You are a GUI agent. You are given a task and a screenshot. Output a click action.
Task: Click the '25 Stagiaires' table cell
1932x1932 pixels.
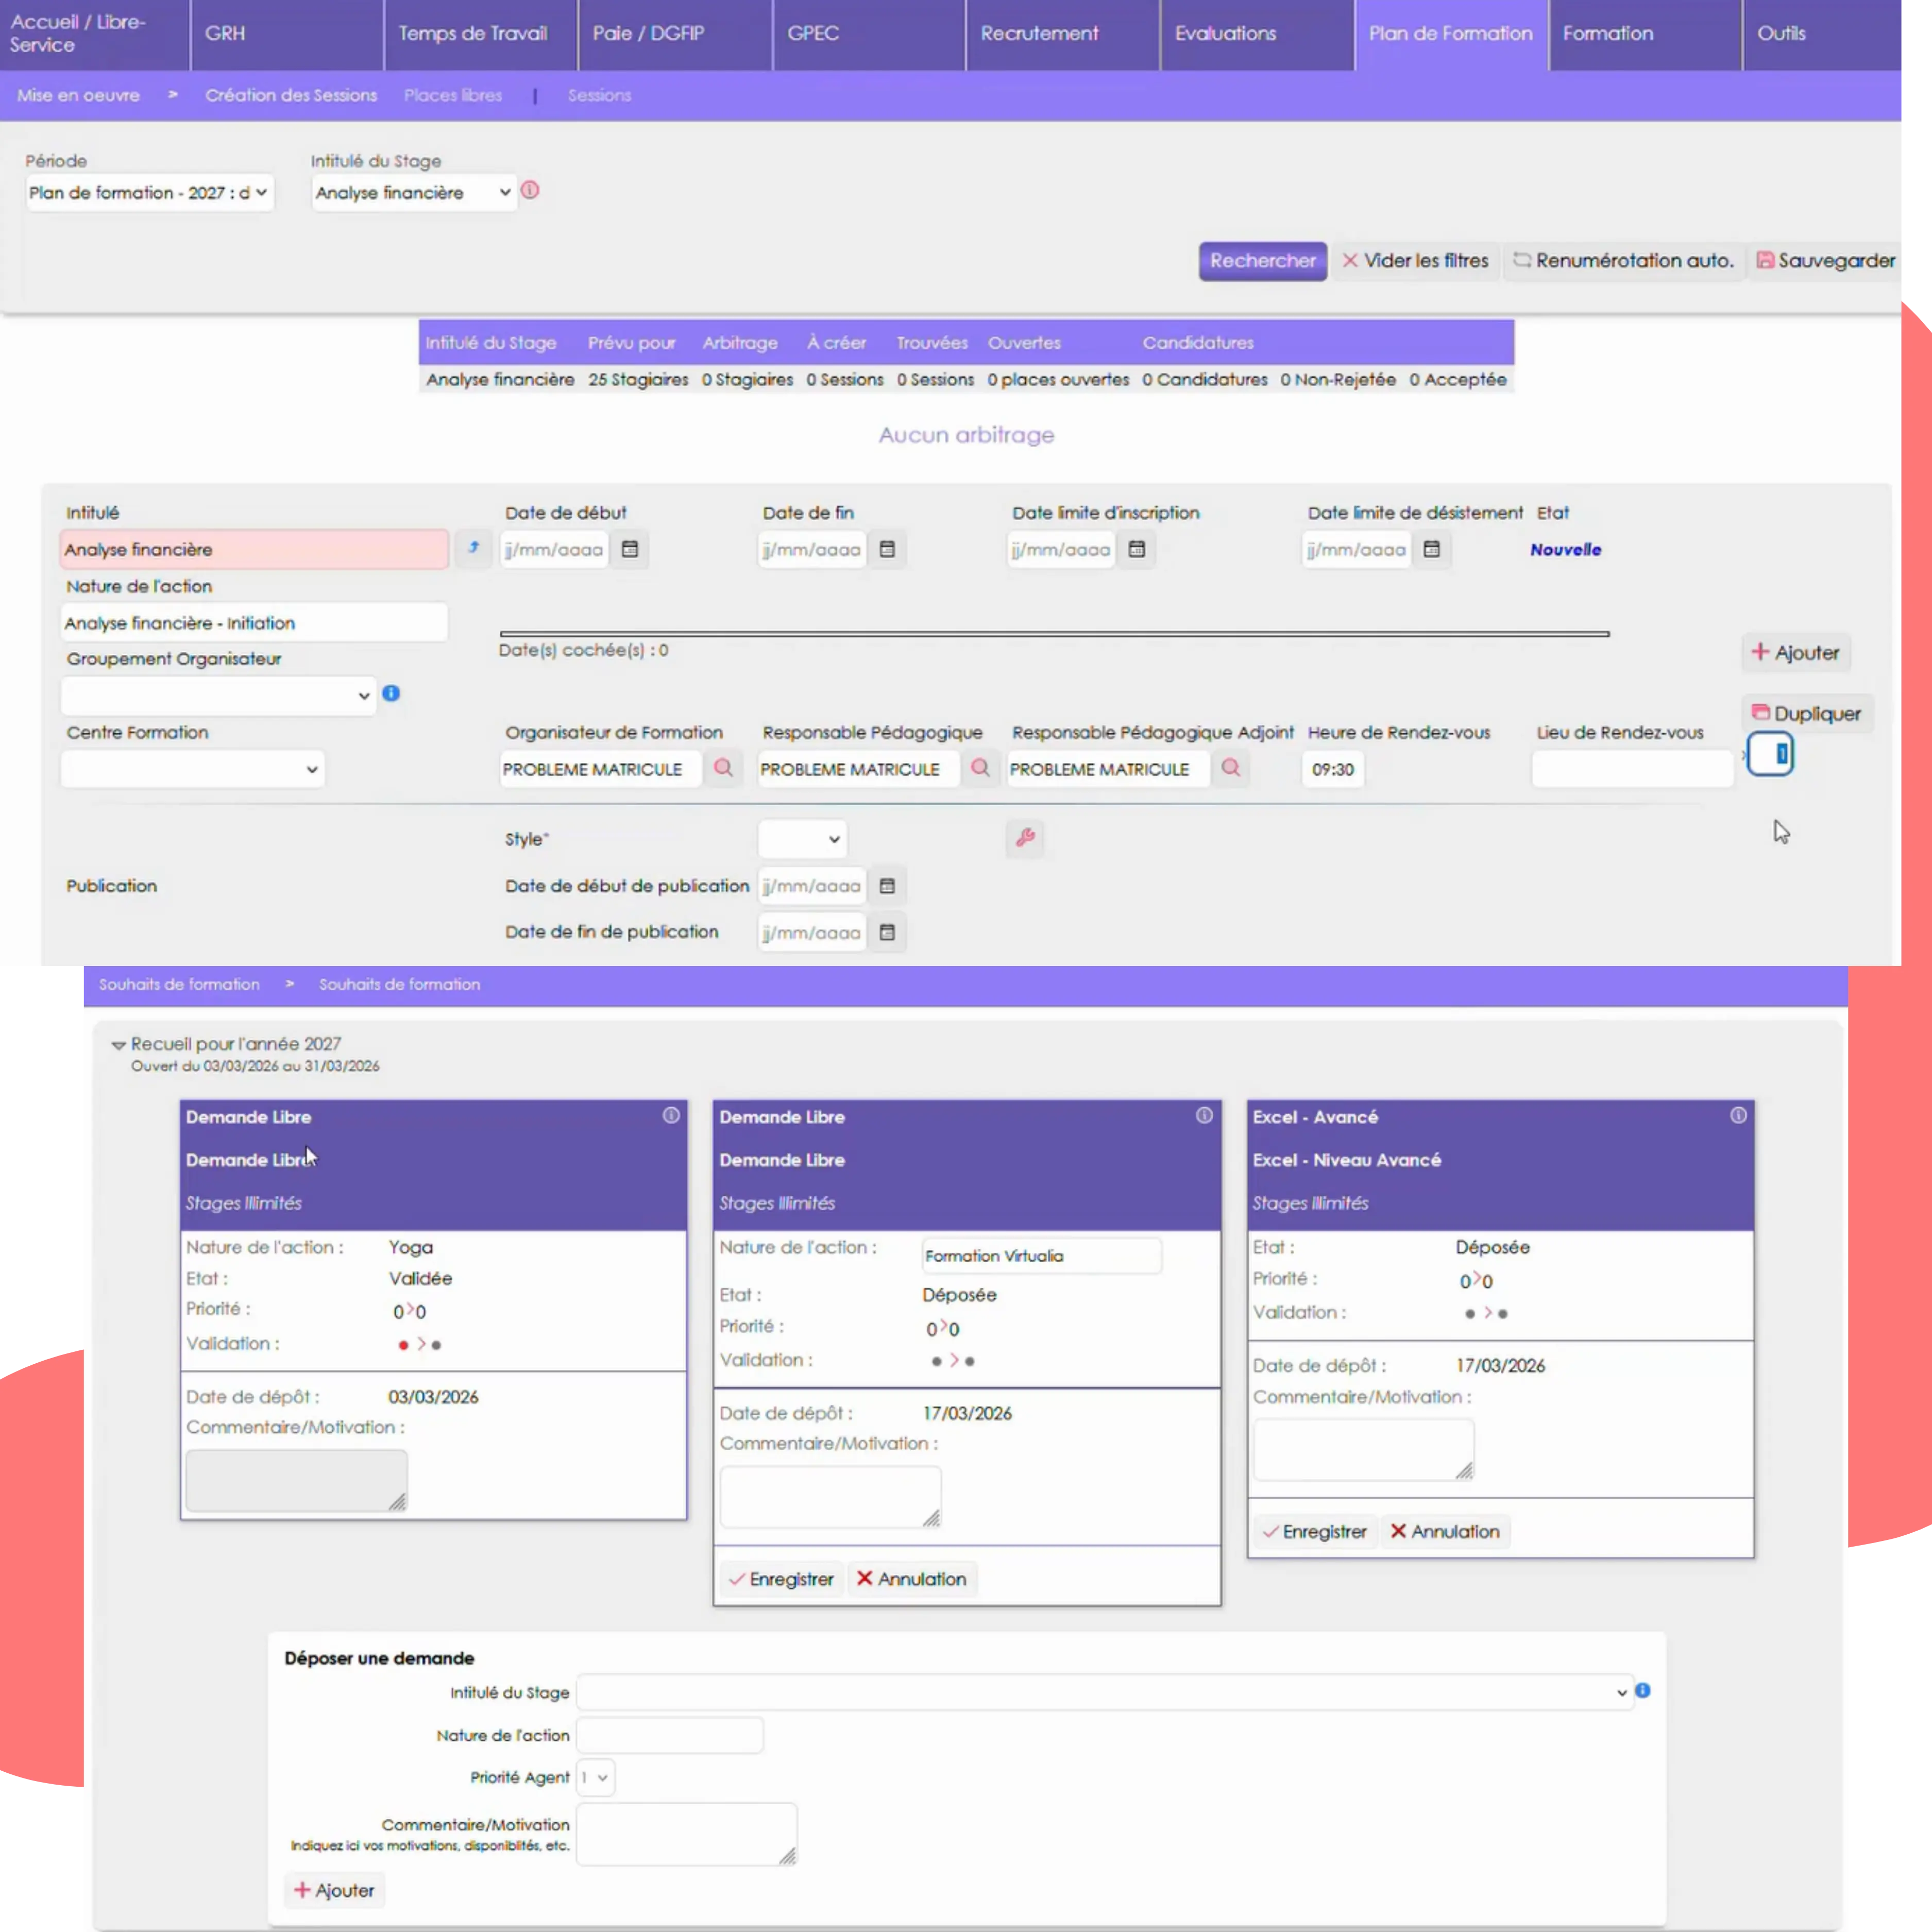coord(638,379)
